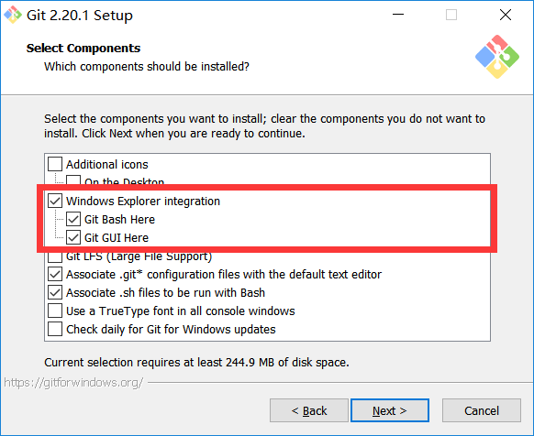Click the large Git logo in the header
This screenshot has width=534, height=436.
click(x=497, y=57)
